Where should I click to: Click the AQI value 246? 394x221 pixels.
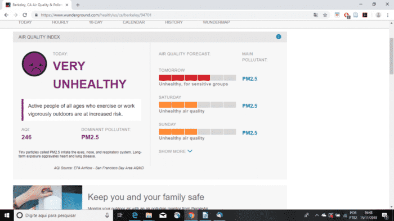26,137
